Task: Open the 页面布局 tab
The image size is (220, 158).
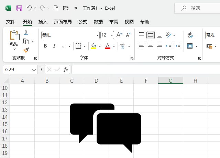Action: click(x=63, y=22)
